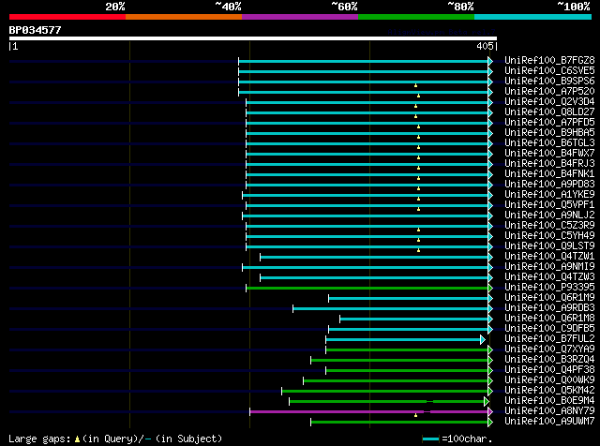Click the query end position 405 label
Viewport: 600px width, 446px height.
click(486, 46)
